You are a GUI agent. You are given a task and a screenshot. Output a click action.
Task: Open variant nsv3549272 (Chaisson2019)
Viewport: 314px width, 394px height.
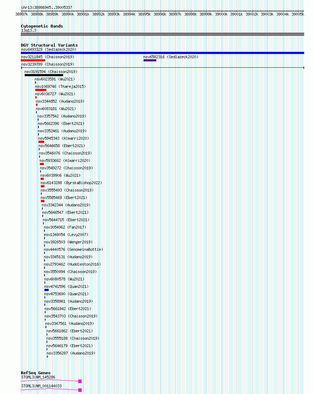coord(66,168)
